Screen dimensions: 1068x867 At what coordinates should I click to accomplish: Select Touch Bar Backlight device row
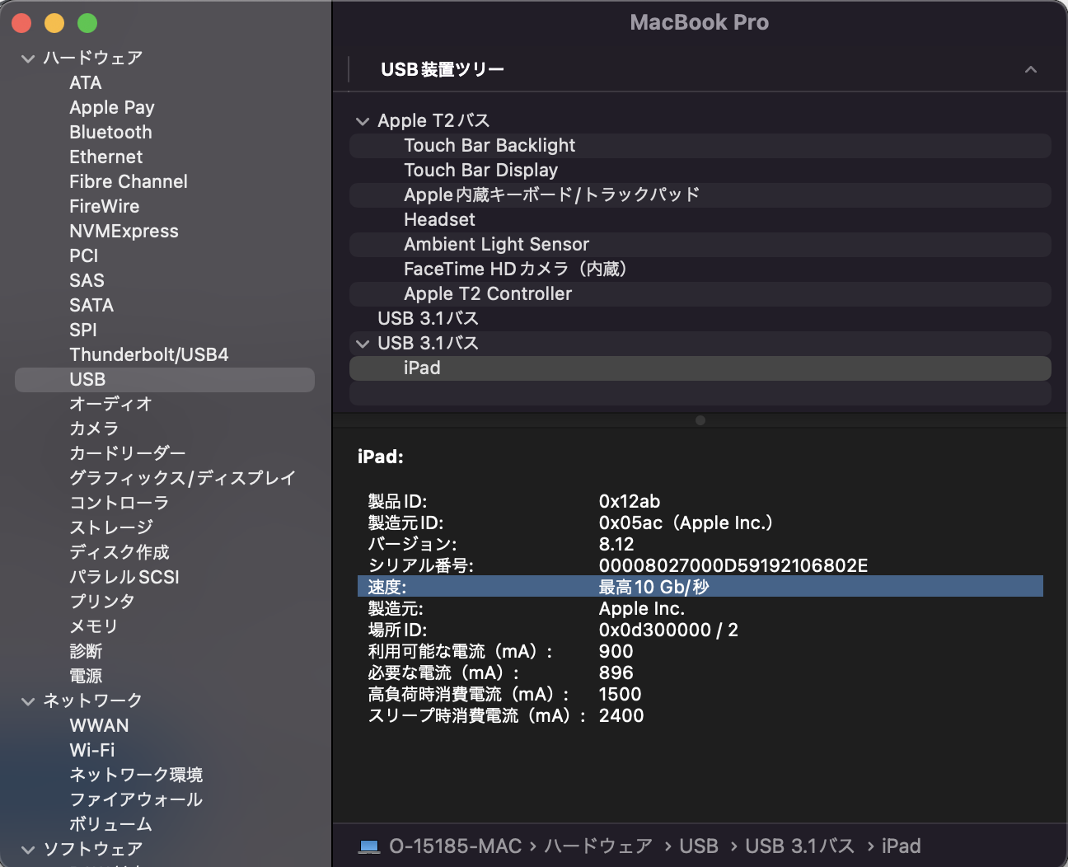(x=700, y=146)
